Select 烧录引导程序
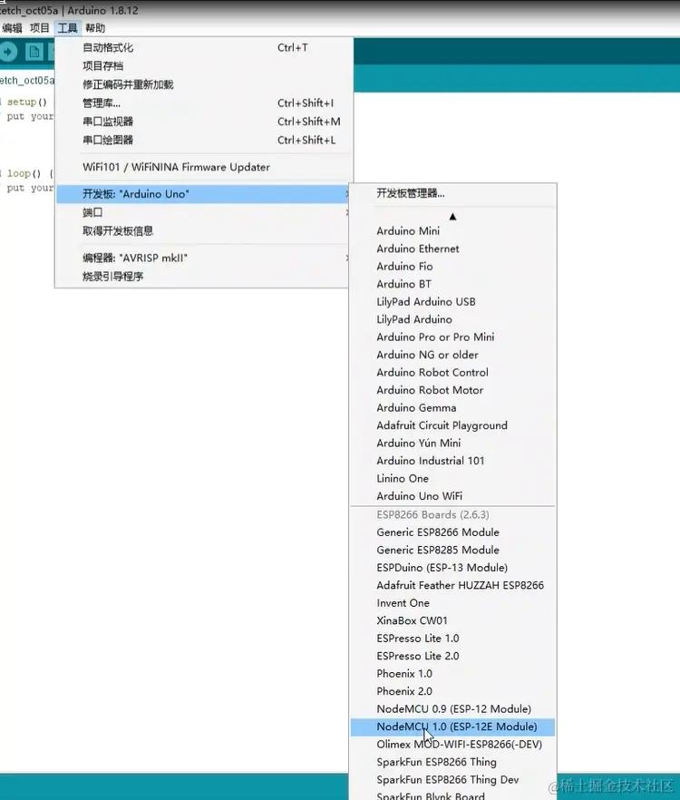This screenshot has height=800, width=680. [204, 277]
